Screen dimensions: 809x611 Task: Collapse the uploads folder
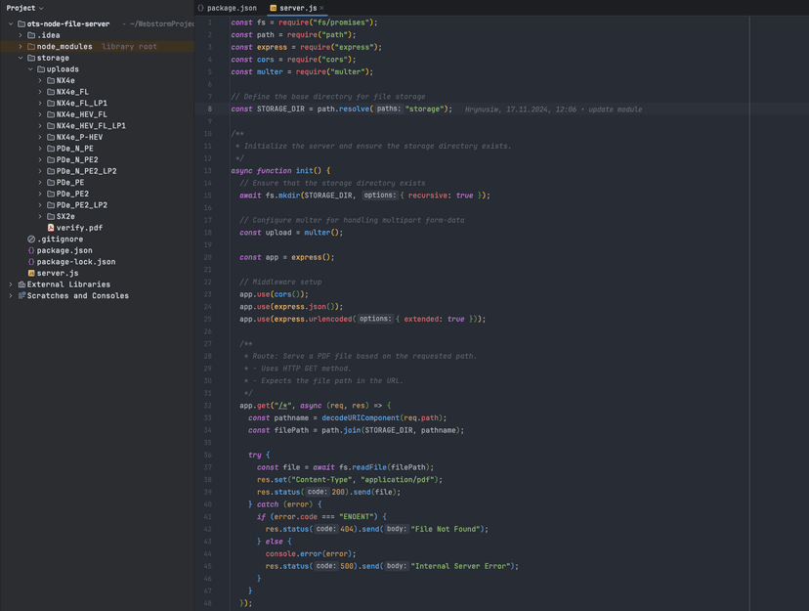click(30, 69)
